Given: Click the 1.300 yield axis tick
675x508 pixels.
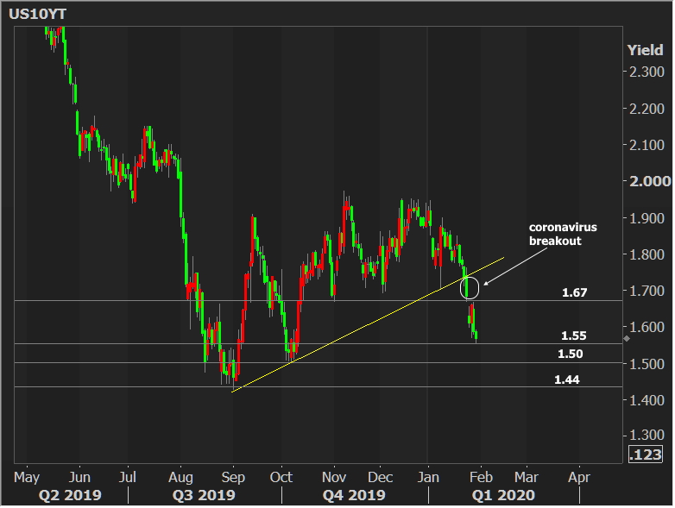Looking at the screenshot, I should 648,436.
